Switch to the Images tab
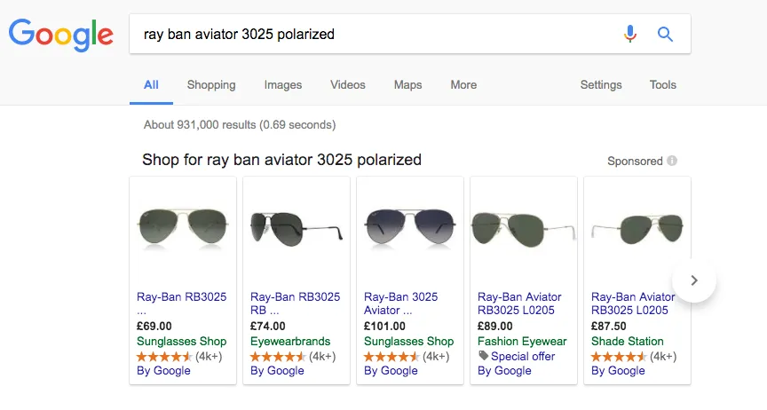This screenshot has height=410, width=767. click(x=282, y=84)
